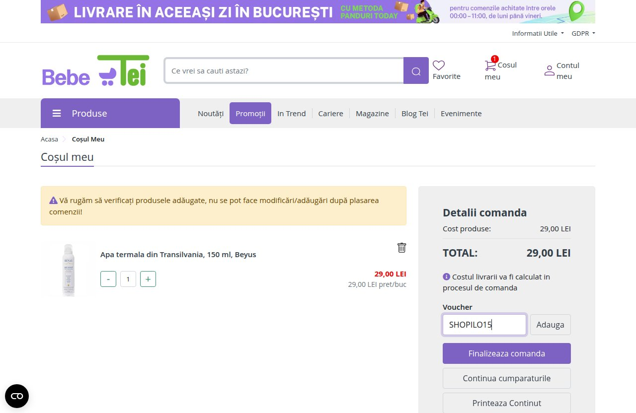
Task: Expand the GDPR dropdown
Action: point(583,33)
